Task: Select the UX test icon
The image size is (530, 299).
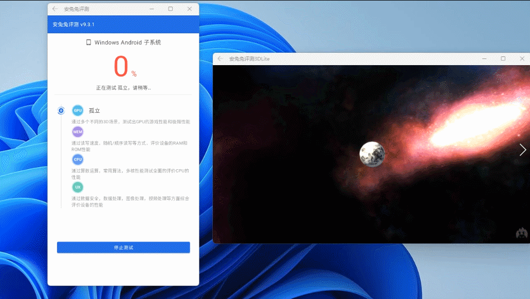Action: [78, 187]
